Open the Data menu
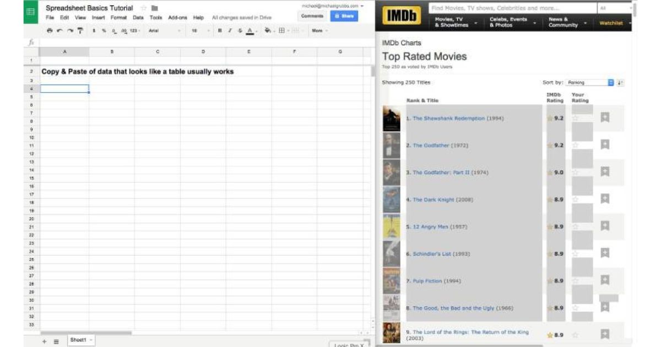661x347 pixels. pos(138,18)
